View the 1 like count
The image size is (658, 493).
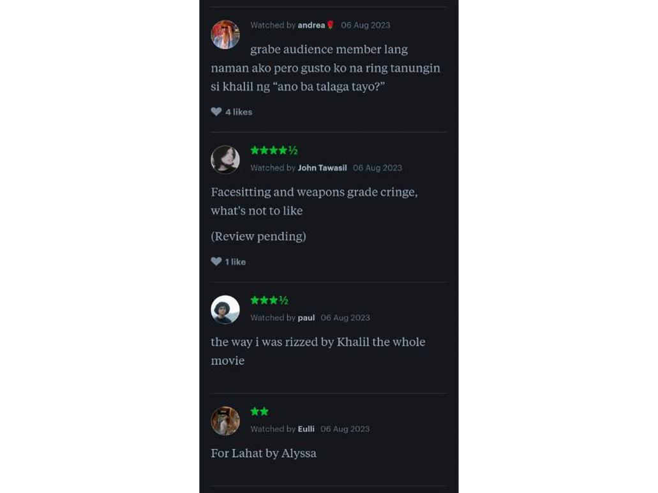(236, 262)
